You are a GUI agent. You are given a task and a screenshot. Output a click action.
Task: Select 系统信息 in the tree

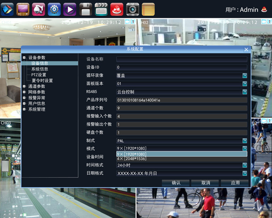click(x=40, y=69)
